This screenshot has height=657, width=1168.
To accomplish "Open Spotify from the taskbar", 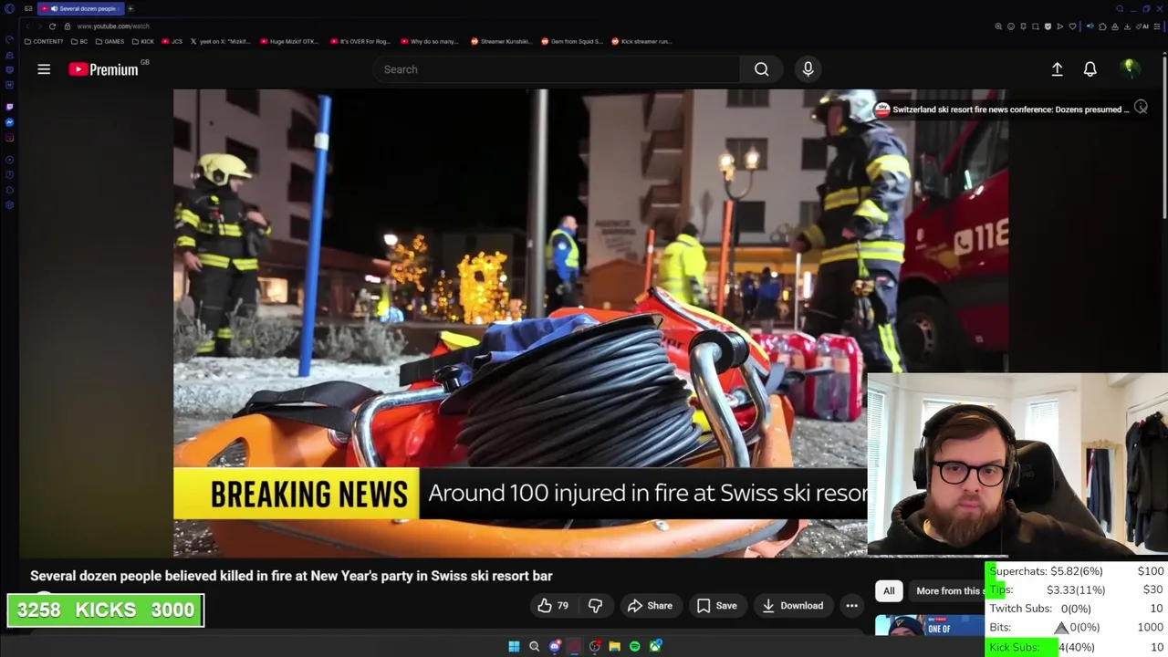I will 635,646.
